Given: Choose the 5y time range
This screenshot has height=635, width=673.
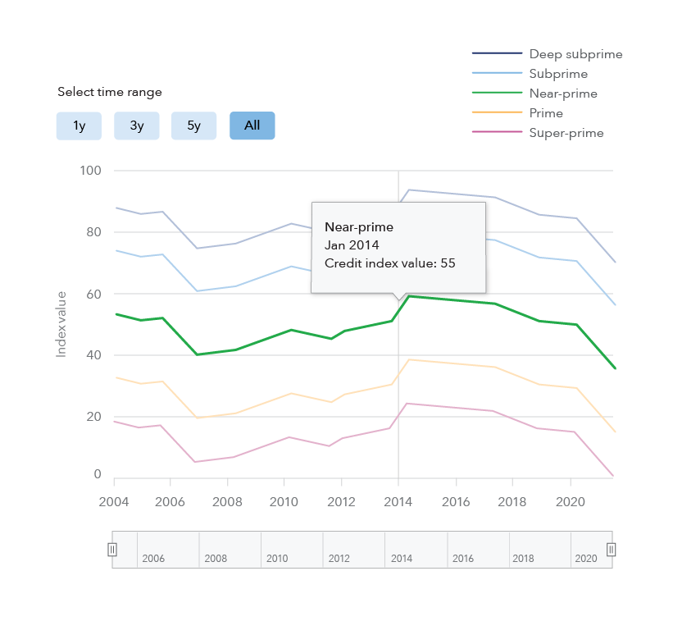Looking at the screenshot, I should click(x=193, y=126).
